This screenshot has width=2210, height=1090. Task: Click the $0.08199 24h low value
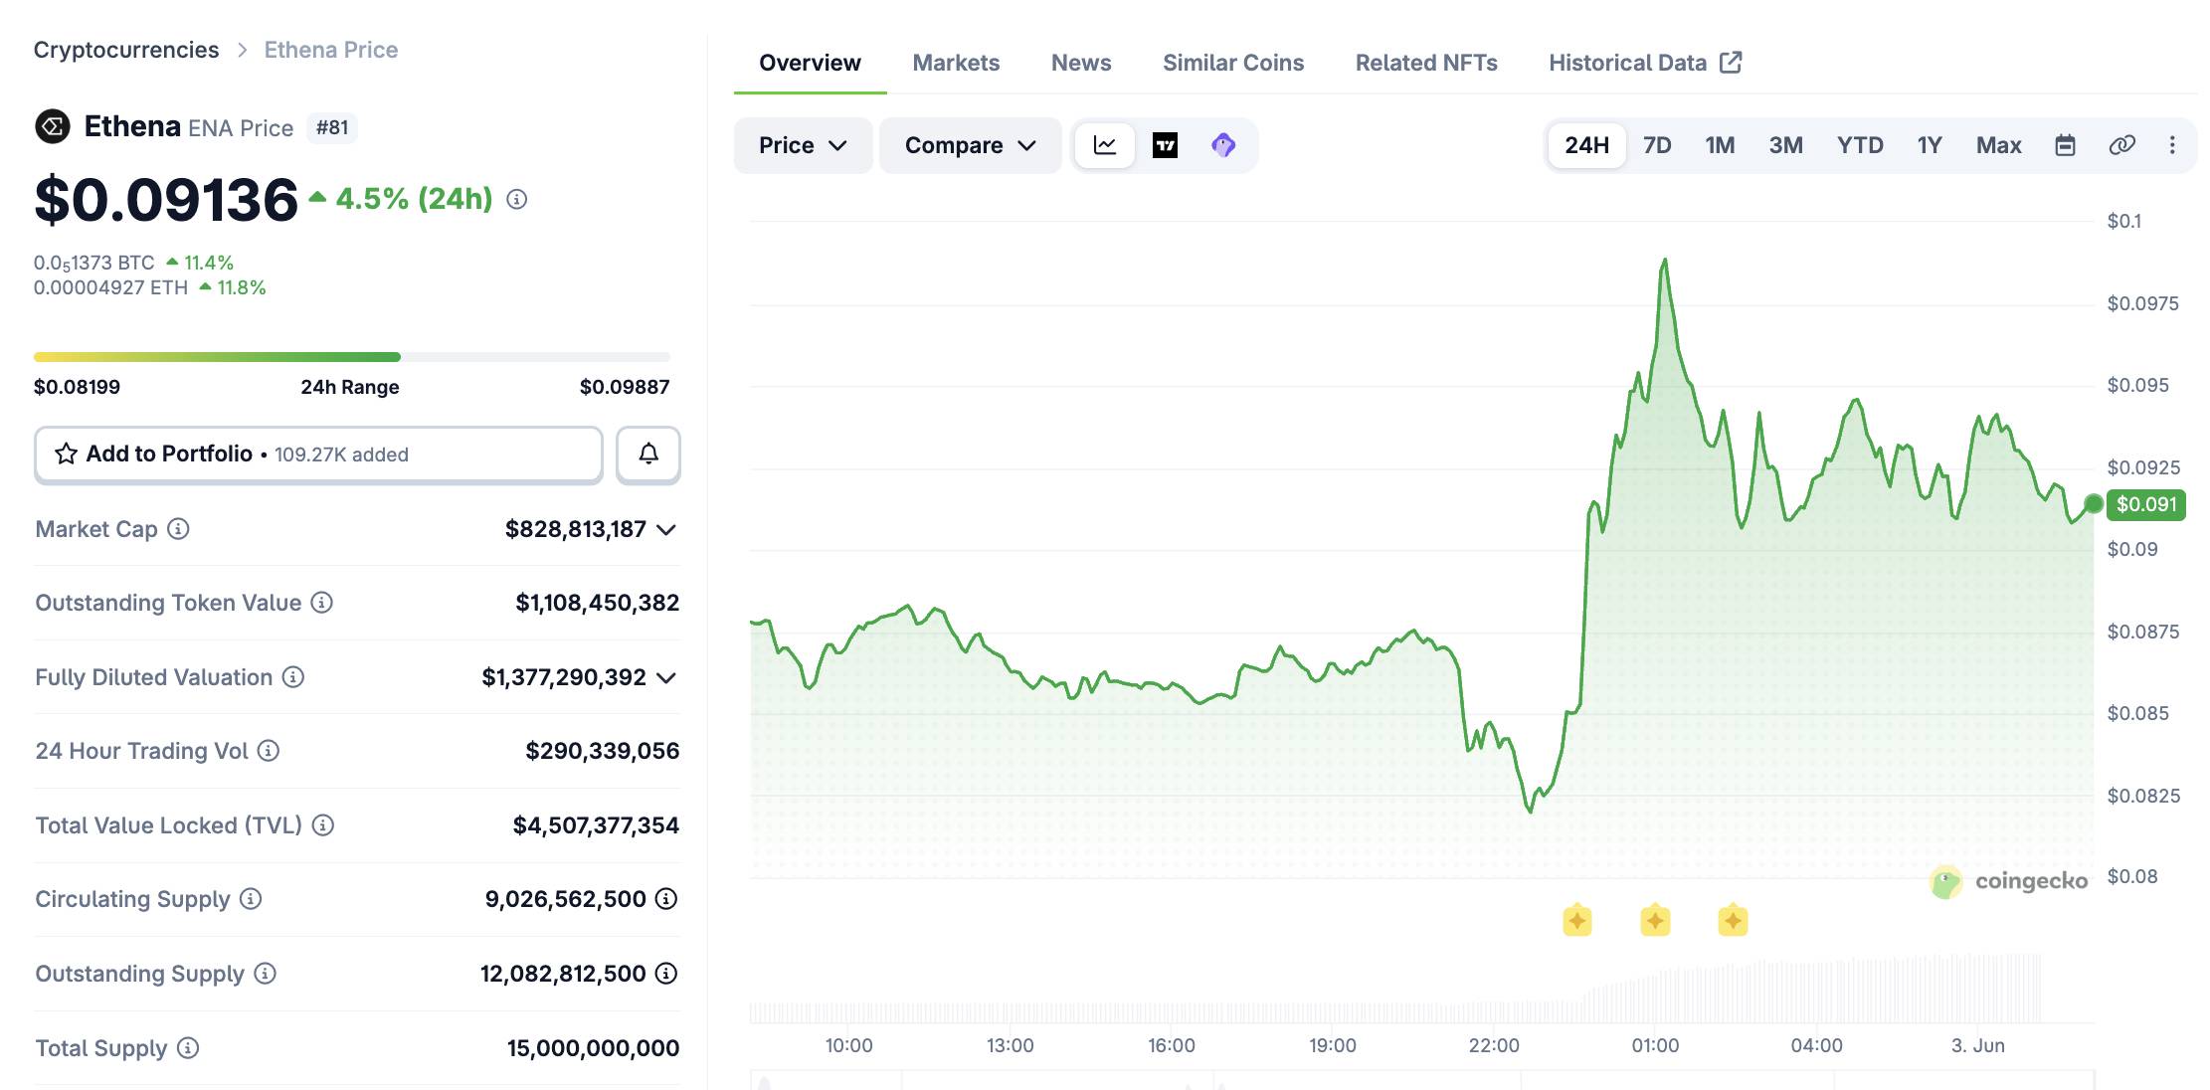click(x=77, y=387)
